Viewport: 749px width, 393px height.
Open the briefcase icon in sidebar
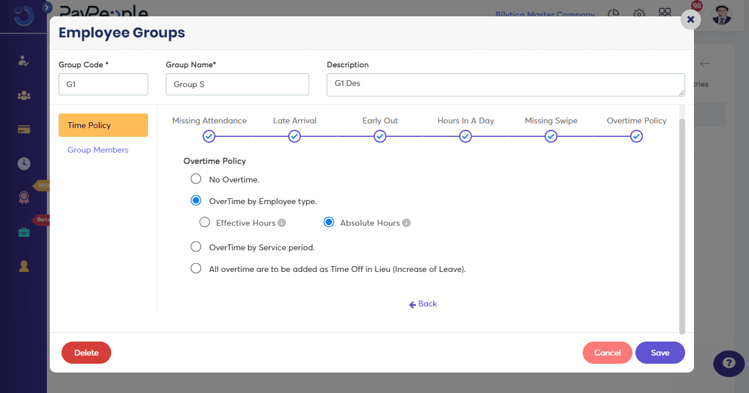pos(24,232)
